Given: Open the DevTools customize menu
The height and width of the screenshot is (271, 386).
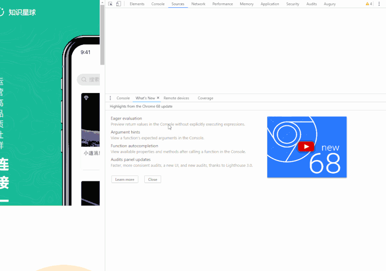Looking at the screenshot, I should pyautogui.click(x=379, y=4).
